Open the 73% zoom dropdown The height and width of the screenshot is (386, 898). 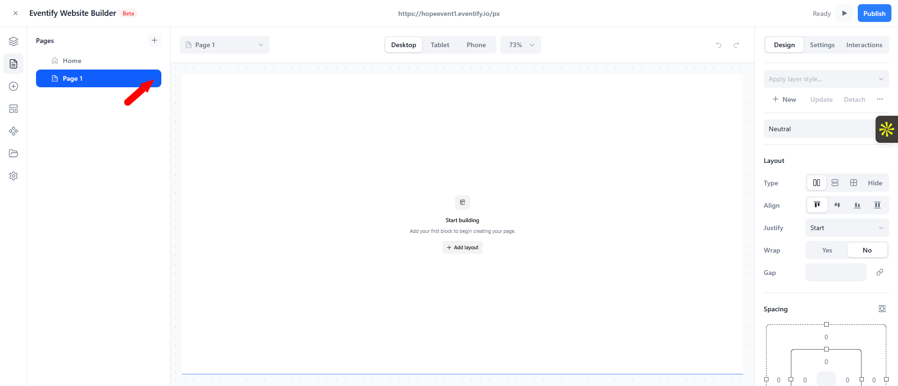521,45
